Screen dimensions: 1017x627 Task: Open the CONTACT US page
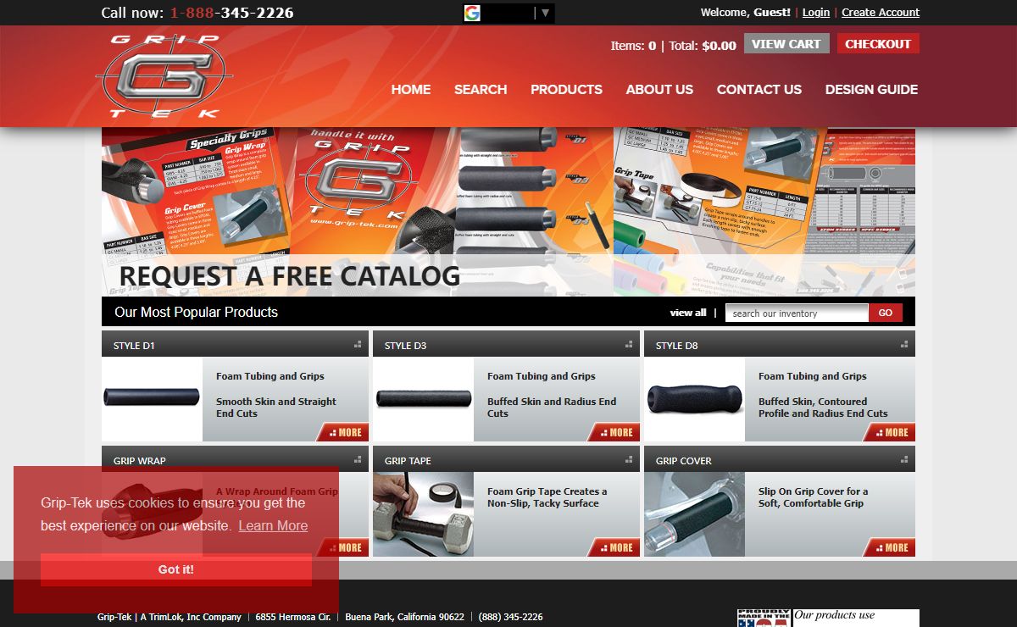759,89
